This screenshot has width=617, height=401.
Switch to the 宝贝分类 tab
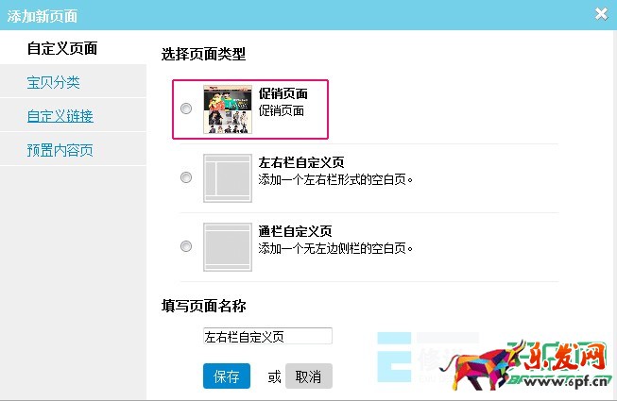54,82
